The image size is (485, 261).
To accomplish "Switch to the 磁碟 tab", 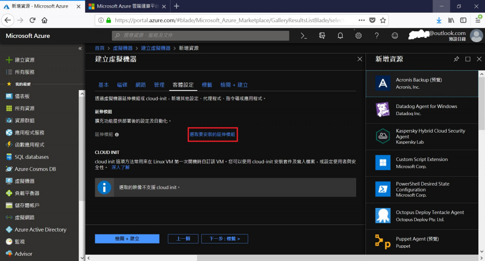I will tap(122, 85).
